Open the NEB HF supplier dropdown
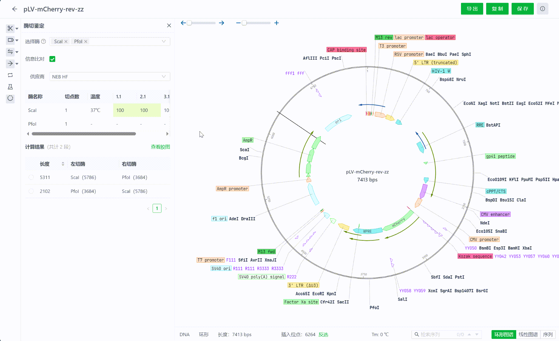 click(x=110, y=77)
